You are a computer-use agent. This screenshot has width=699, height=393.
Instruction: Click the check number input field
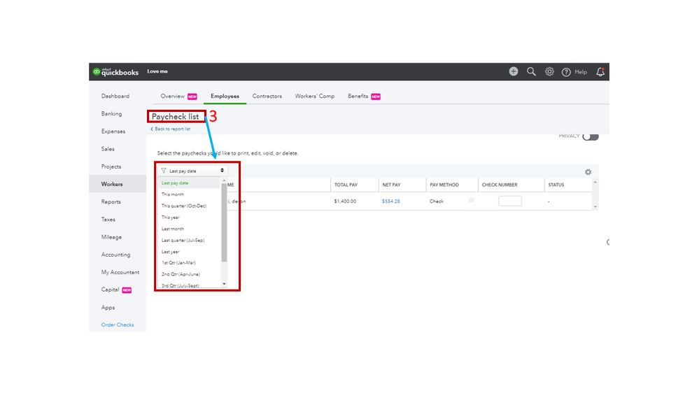[510, 201]
